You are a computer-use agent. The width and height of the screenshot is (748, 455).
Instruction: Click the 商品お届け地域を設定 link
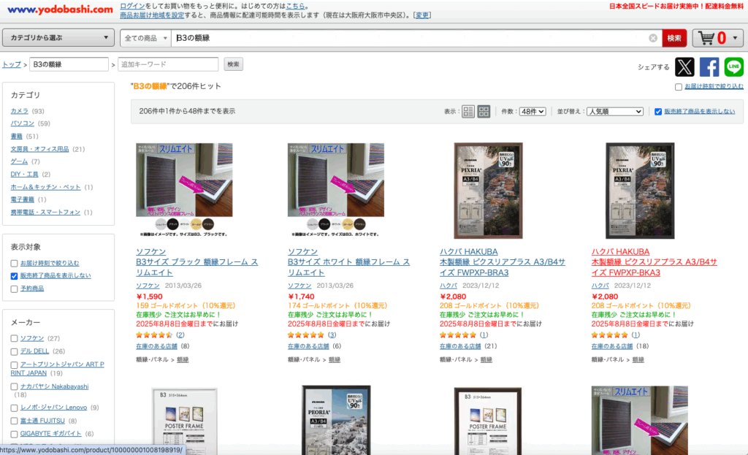pyautogui.click(x=152, y=15)
